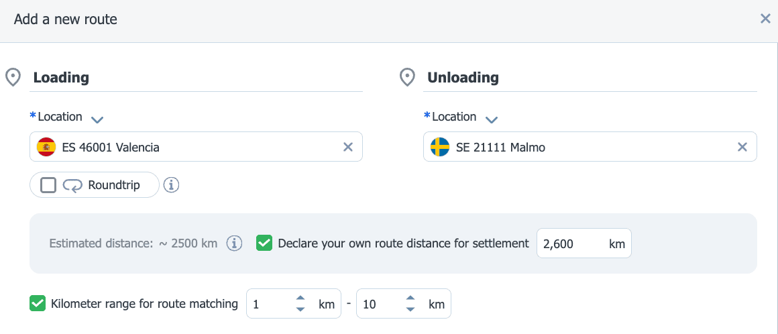Decrease the maximum kilometer range value
Viewport: 778px width, 334px height.
410,309
